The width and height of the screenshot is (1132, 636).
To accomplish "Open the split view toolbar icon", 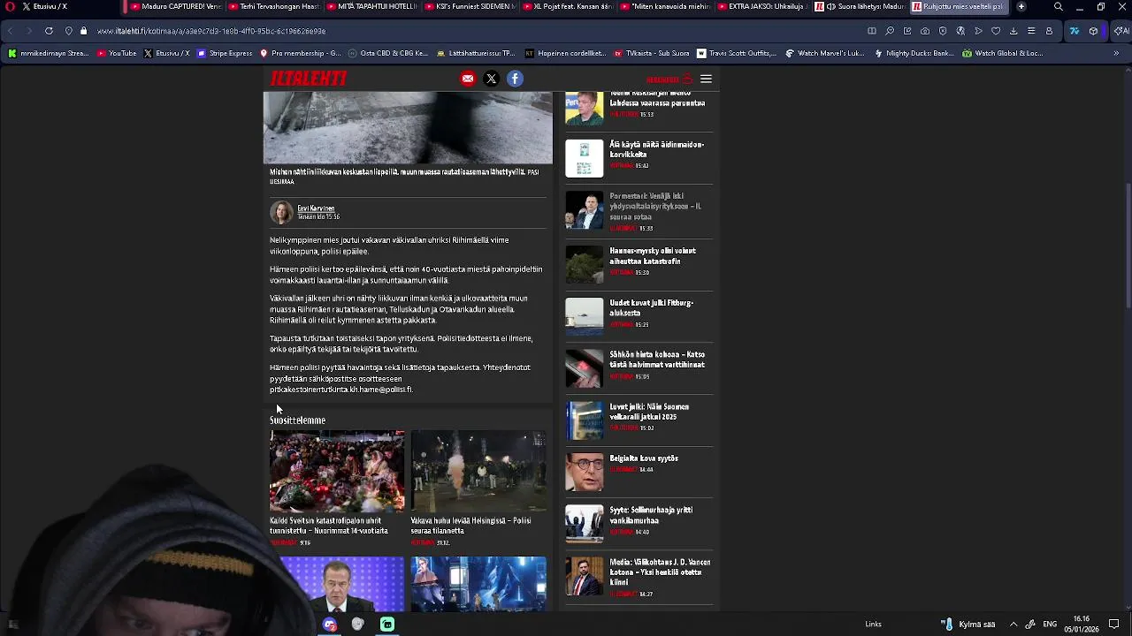I will 872,31.
